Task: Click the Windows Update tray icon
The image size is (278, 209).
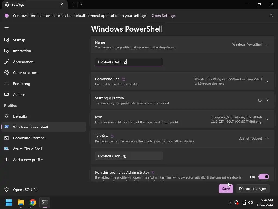Action: point(236,202)
